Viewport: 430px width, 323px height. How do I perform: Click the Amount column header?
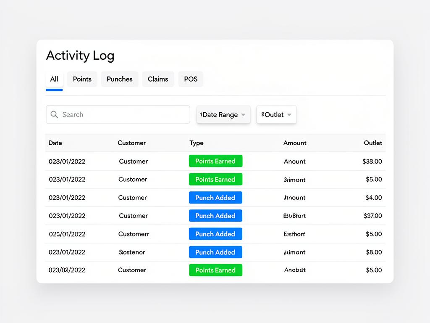[x=294, y=143]
